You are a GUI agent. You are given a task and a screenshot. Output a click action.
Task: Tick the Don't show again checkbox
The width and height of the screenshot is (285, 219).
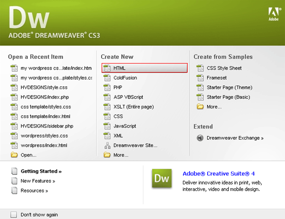pyautogui.click(x=13, y=214)
